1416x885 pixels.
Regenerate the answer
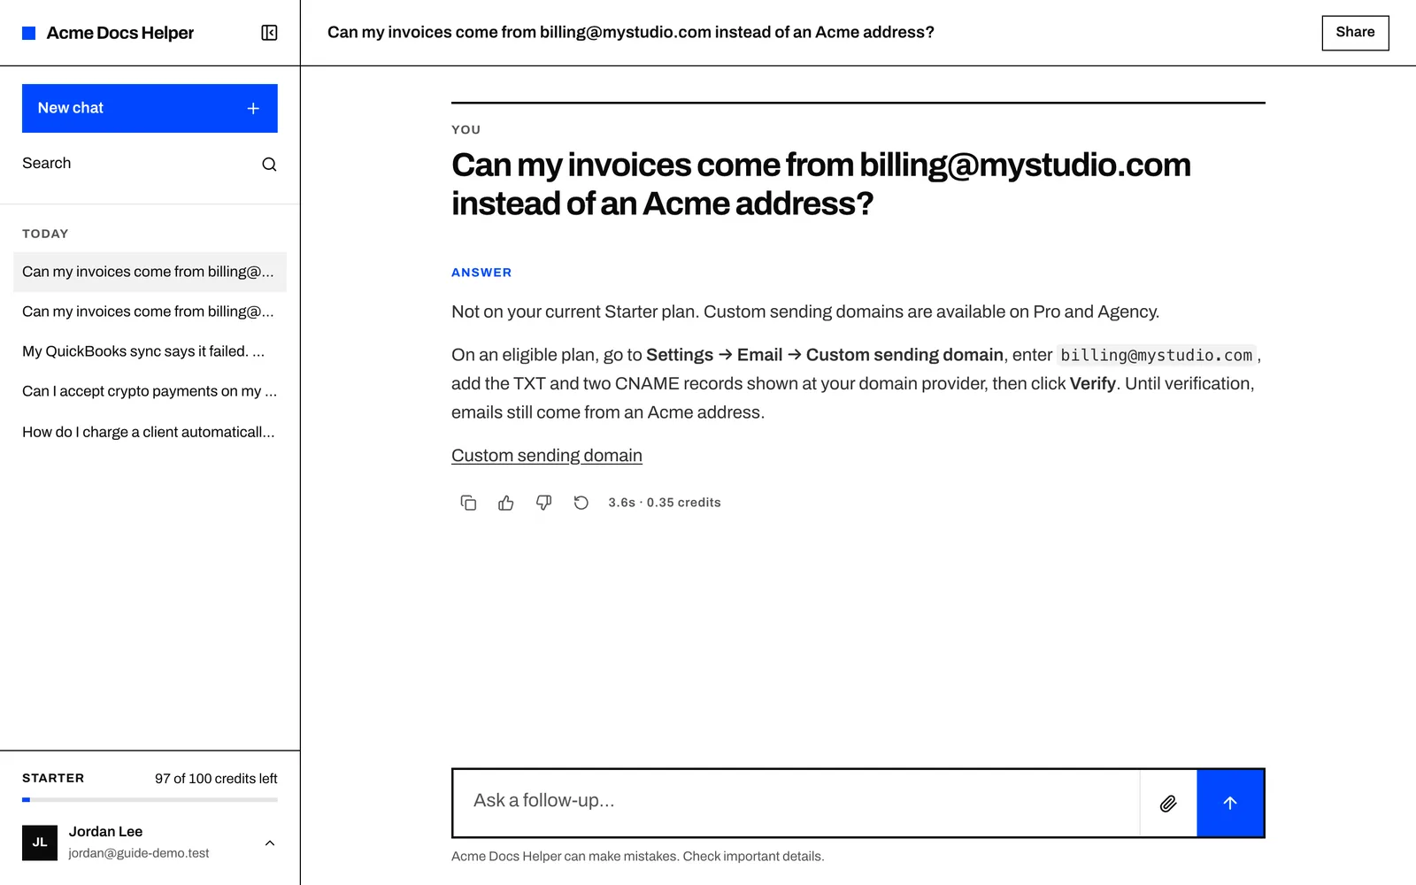[x=581, y=503]
